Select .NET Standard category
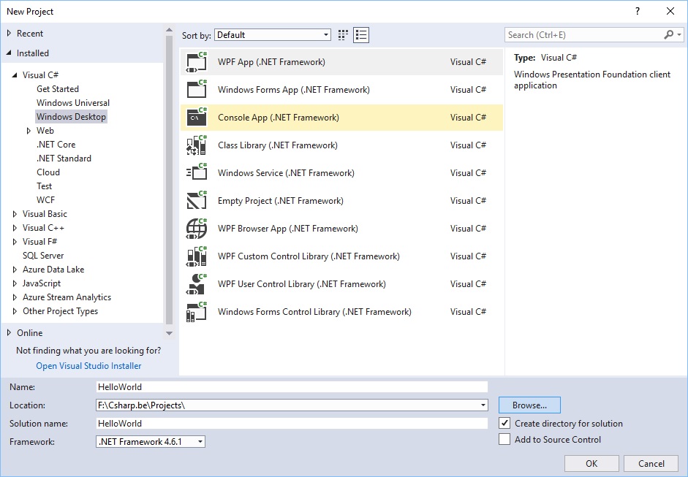 pyautogui.click(x=64, y=159)
